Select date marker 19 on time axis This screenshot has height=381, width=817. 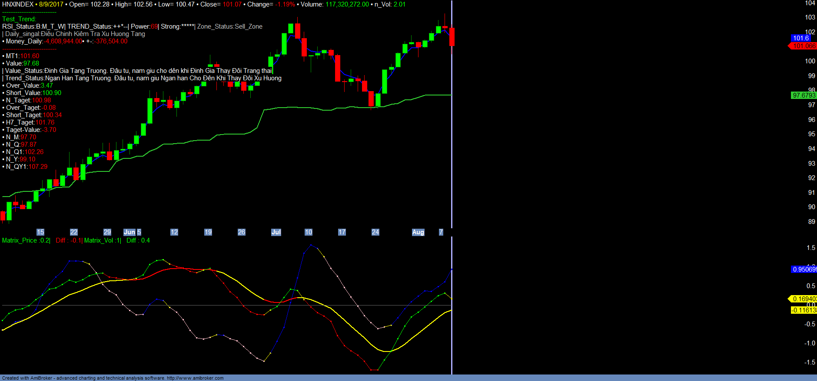pyautogui.click(x=208, y=232)
